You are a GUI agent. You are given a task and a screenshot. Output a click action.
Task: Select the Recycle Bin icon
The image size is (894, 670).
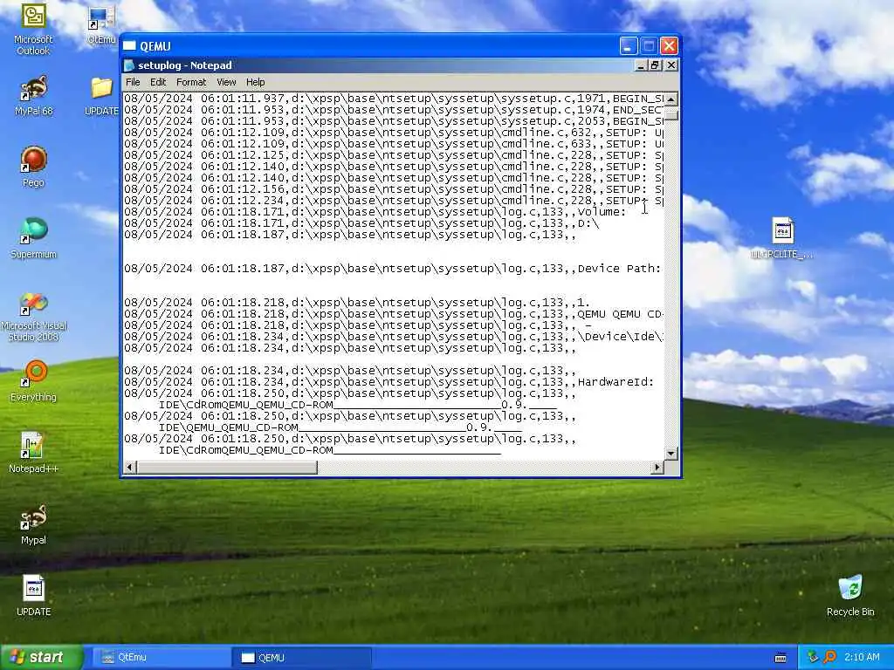click(x=850, y=596)
